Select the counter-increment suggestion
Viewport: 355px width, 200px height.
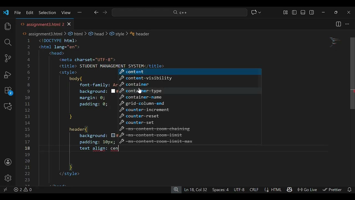tap(190, 110)
